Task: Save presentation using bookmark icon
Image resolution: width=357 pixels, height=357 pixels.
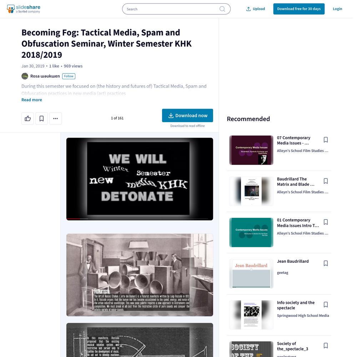Action: point(41,119)
